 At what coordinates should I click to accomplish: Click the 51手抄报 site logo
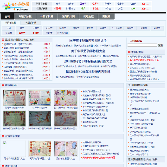tap(16, 6)
